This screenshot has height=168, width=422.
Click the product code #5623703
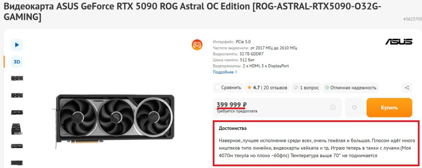(412, 19)
